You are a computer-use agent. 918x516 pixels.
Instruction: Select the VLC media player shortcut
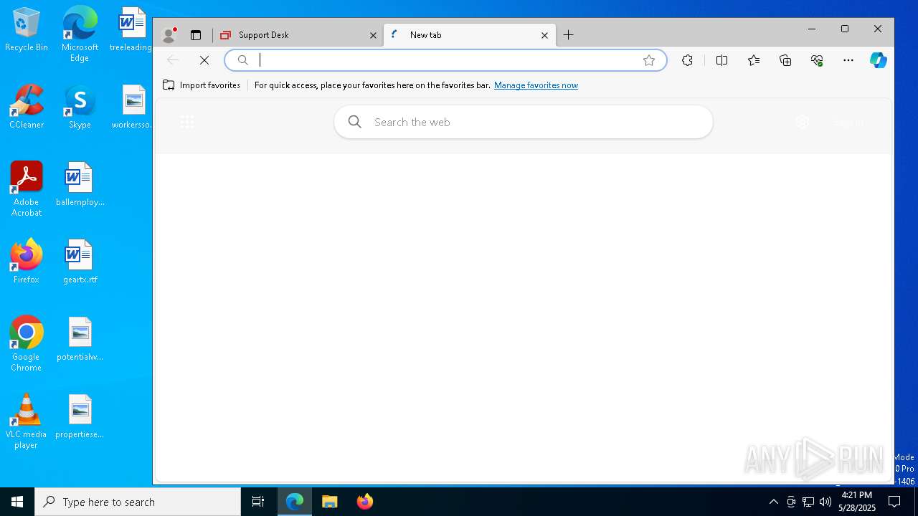(x=27, y=421)
